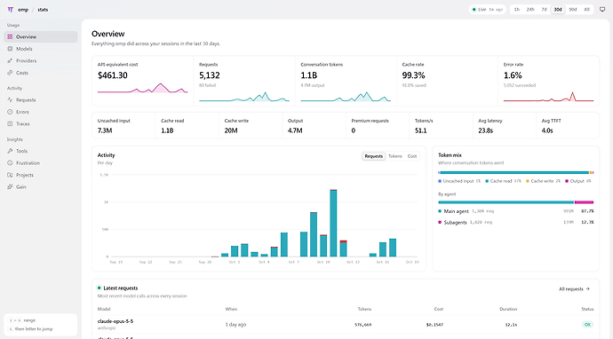Click the stats breadcrumb in the header

[43, 10]
